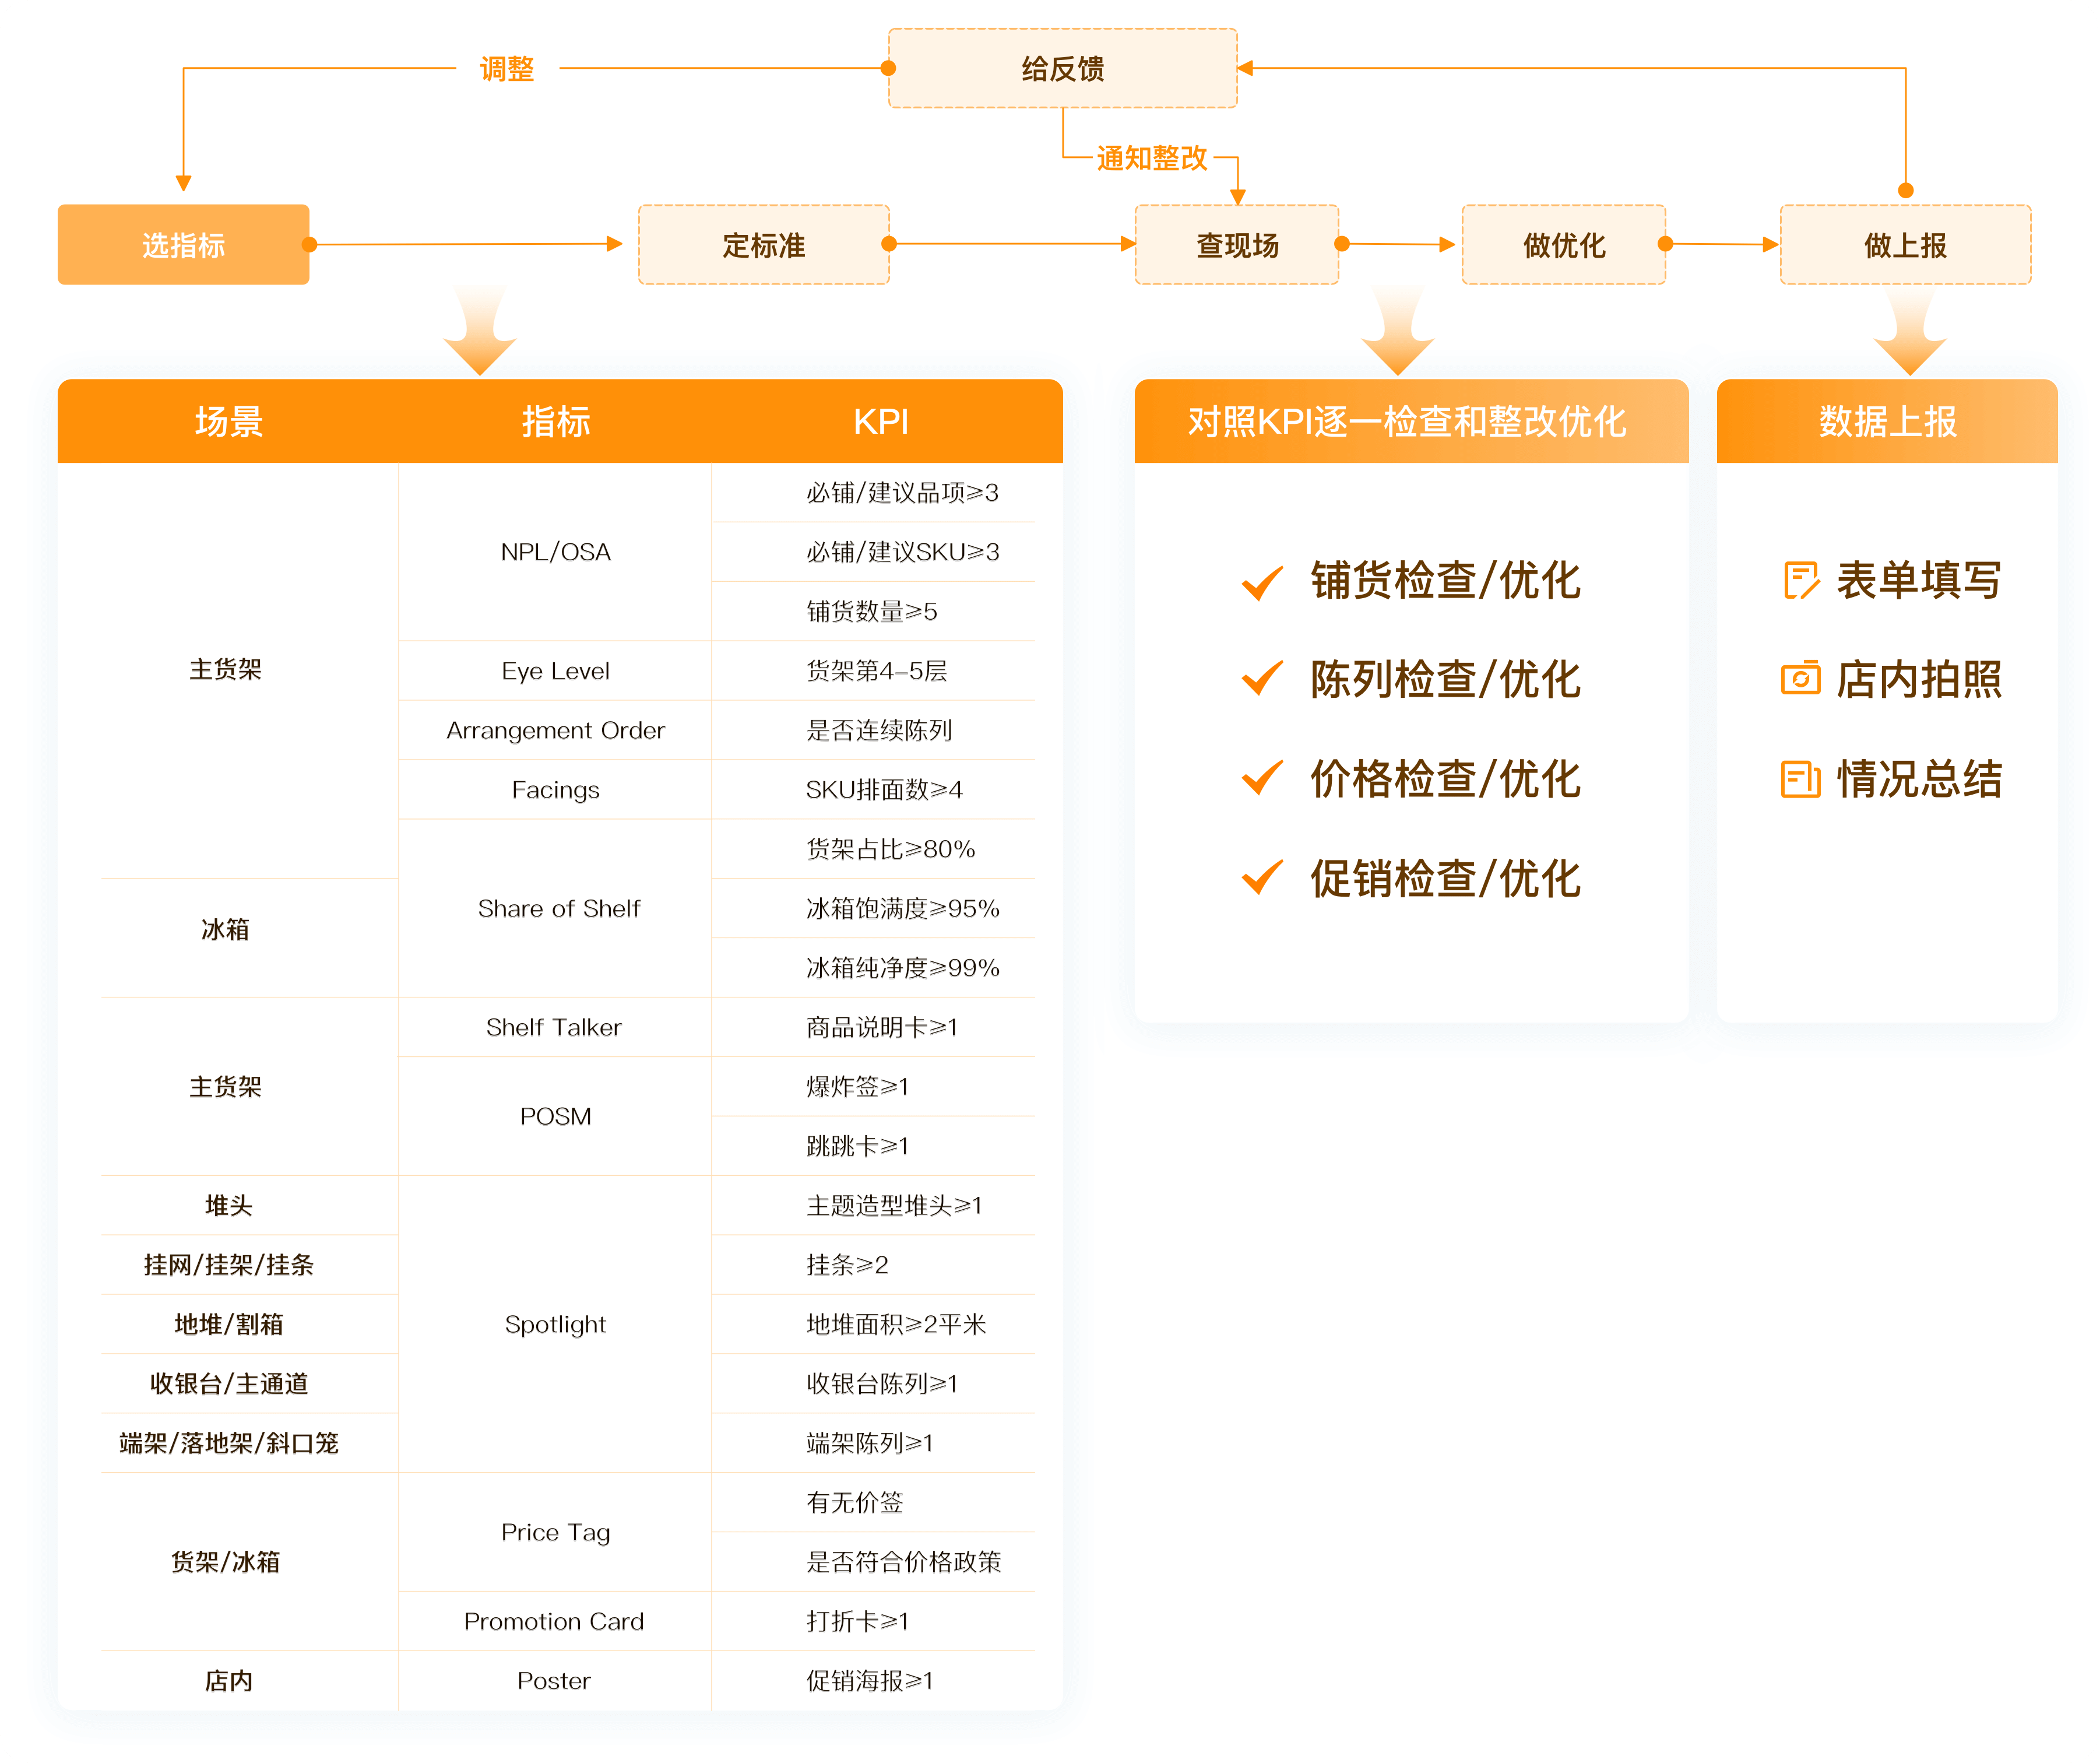The height and width of the screenshot is (1763, 2100).
Task: Click the Arrangement Order cell
Action: click(556, 730)
